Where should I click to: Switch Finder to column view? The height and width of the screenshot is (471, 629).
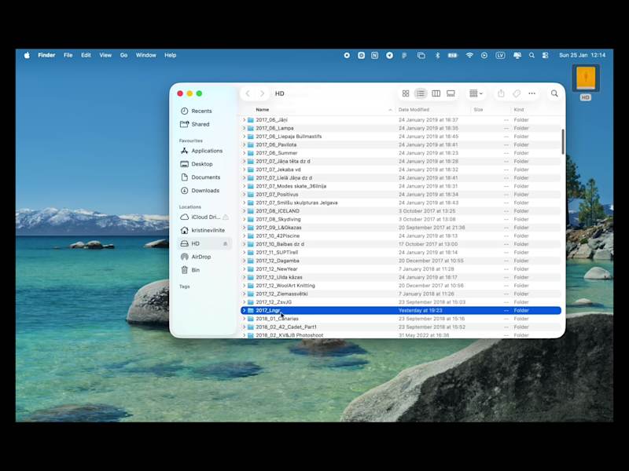click(x=436, y=93)
